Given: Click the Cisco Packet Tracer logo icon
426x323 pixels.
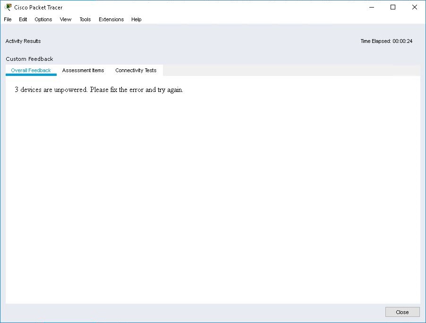Looking at the screenshot, I should (x=8, y=7).
